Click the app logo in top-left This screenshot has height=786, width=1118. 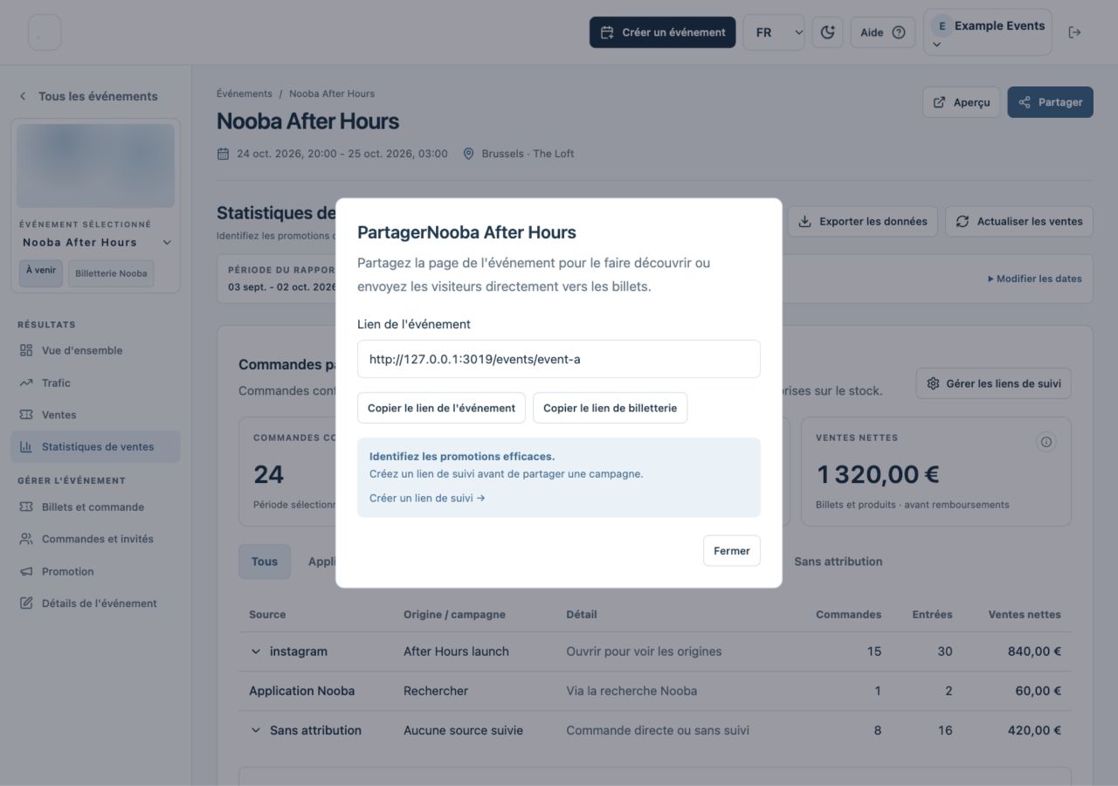pos(45,32)
